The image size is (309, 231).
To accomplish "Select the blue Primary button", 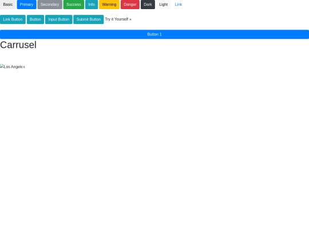I will pos(26,5).
